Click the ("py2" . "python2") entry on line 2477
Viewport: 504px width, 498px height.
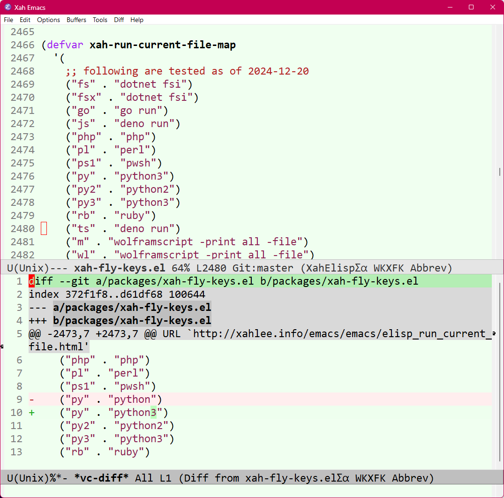[123, 189]
